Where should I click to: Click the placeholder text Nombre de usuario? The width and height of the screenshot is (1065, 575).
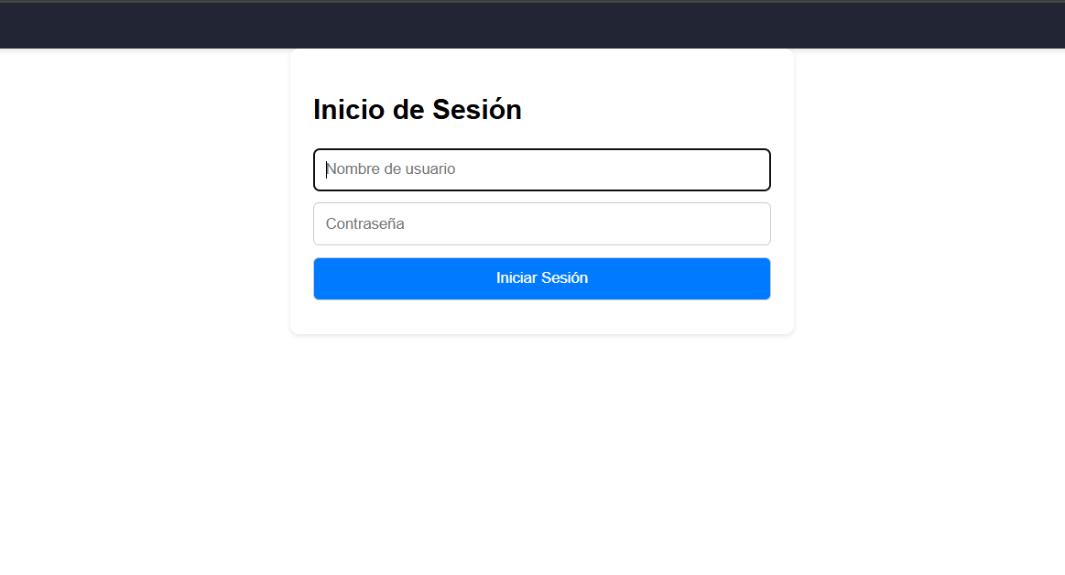pos(390,169)
